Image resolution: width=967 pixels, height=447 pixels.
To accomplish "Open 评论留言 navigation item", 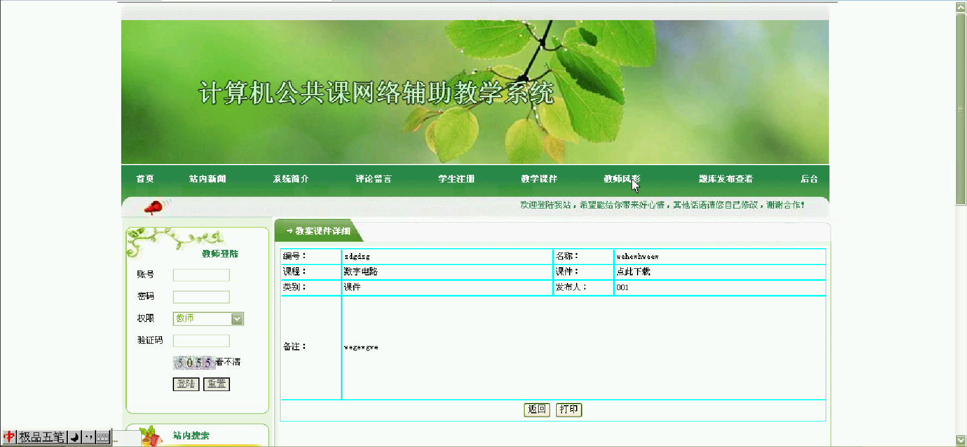I will (x=373, y=179).
